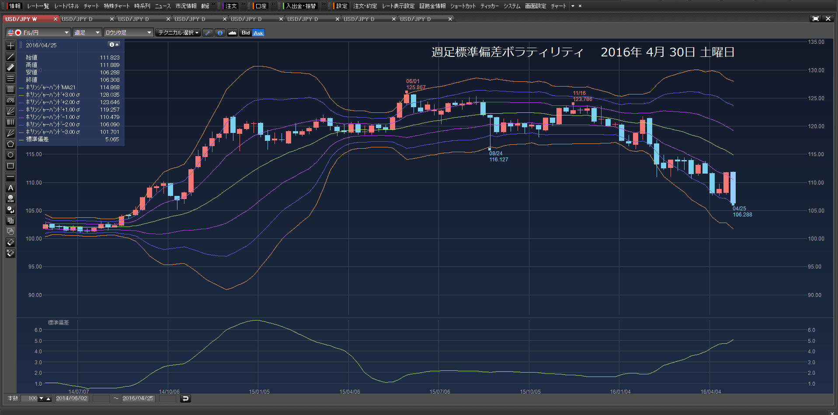Click the 100 bar count field
This screenshot has width=838, height=415.
28,398
